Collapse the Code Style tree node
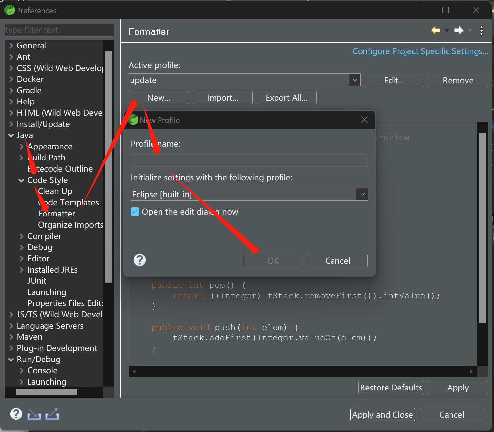 21,180
